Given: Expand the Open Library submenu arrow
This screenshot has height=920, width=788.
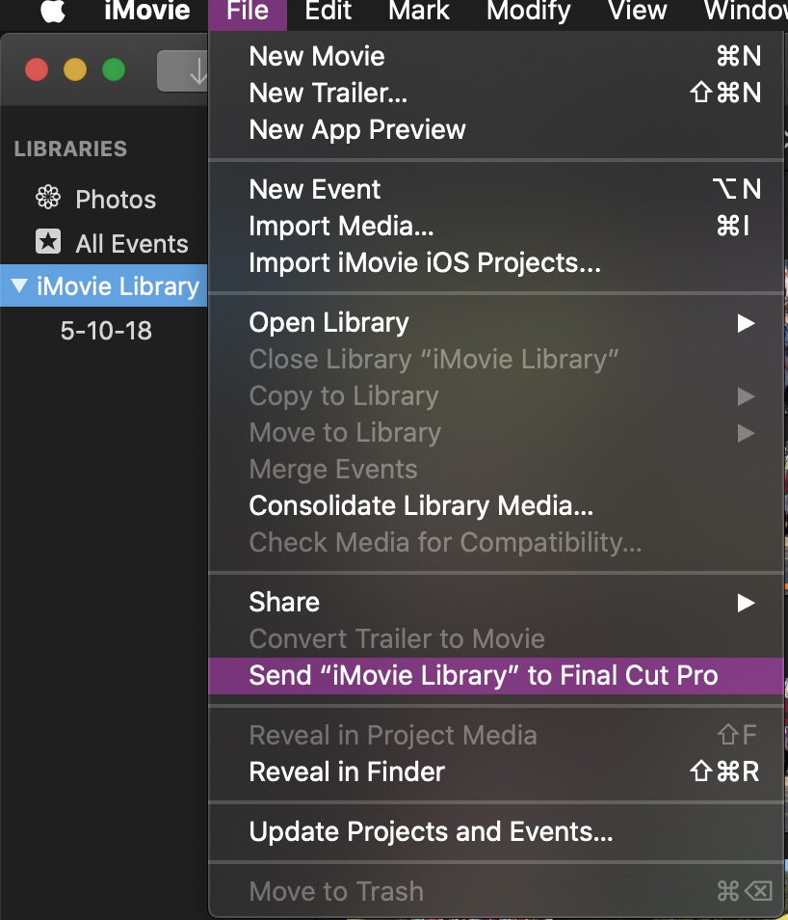Looking at the screenshot, I should 746,323.
